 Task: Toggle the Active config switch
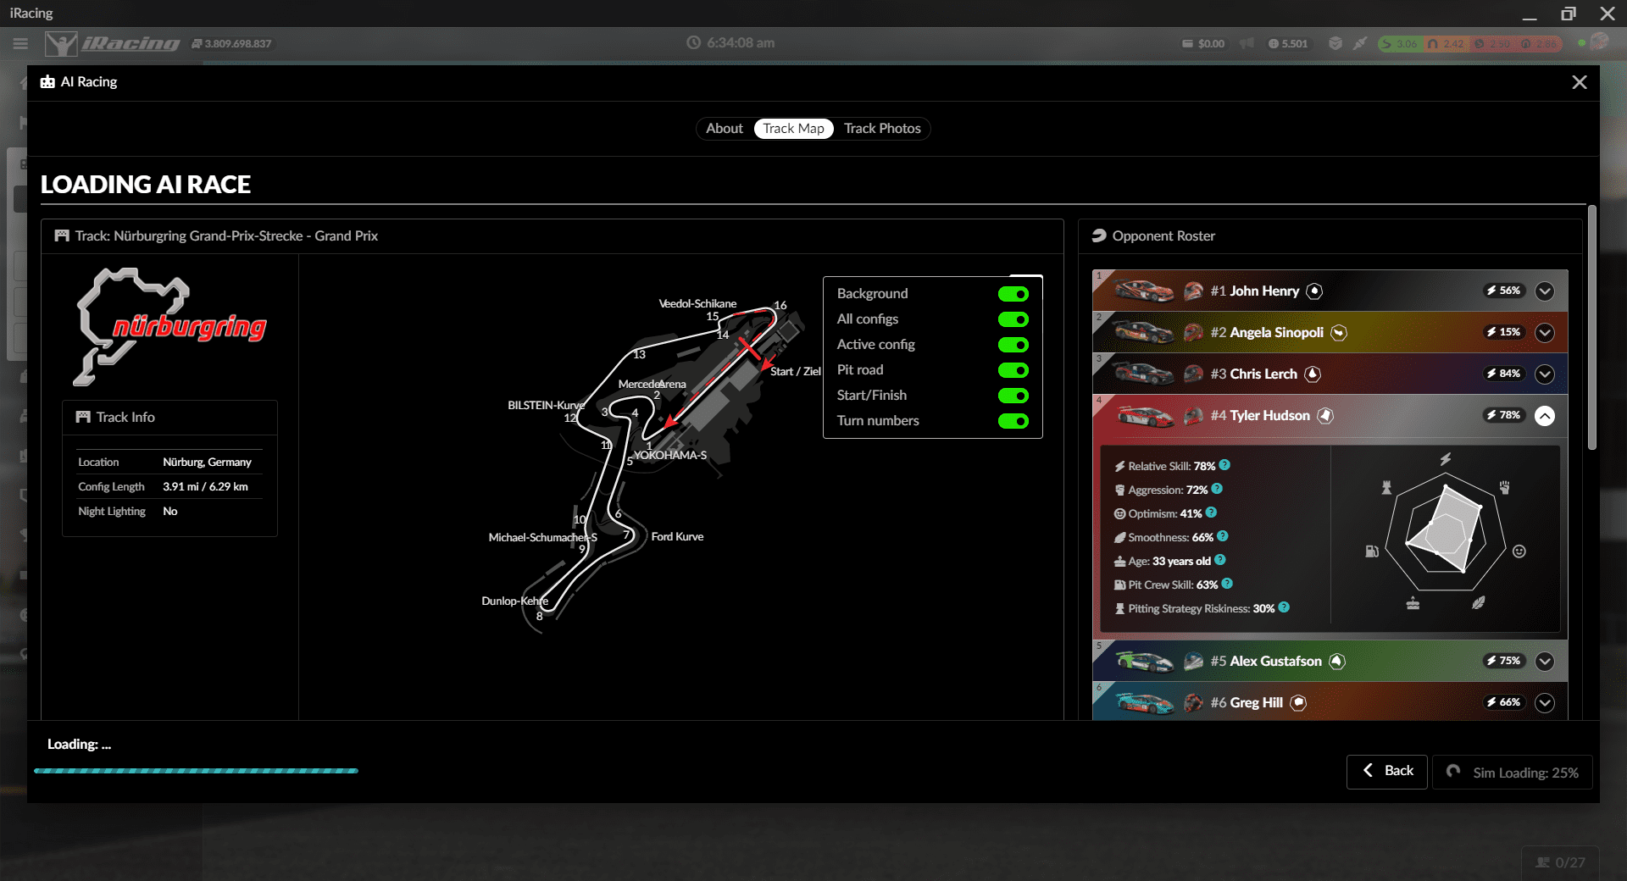pos(1013,345)
